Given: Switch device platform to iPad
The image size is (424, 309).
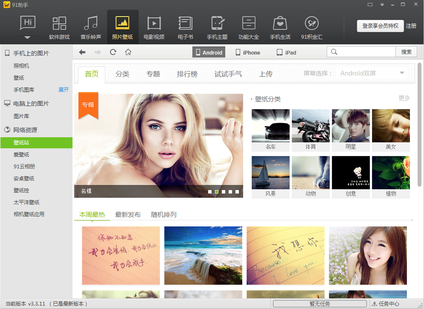Looking at the screenshot, I should coord(286,52).
